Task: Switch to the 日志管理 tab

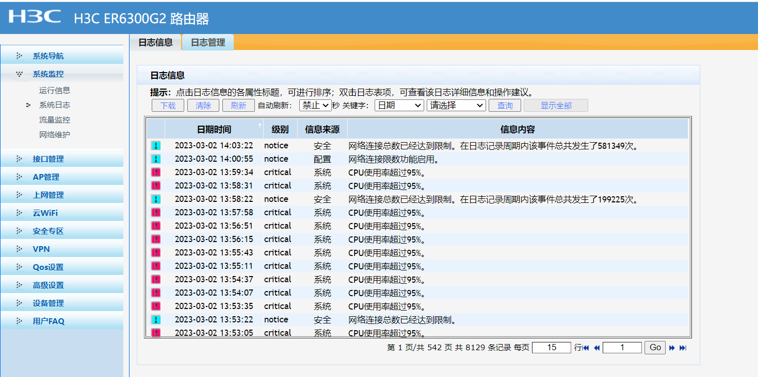Action: tap(208, 42)
